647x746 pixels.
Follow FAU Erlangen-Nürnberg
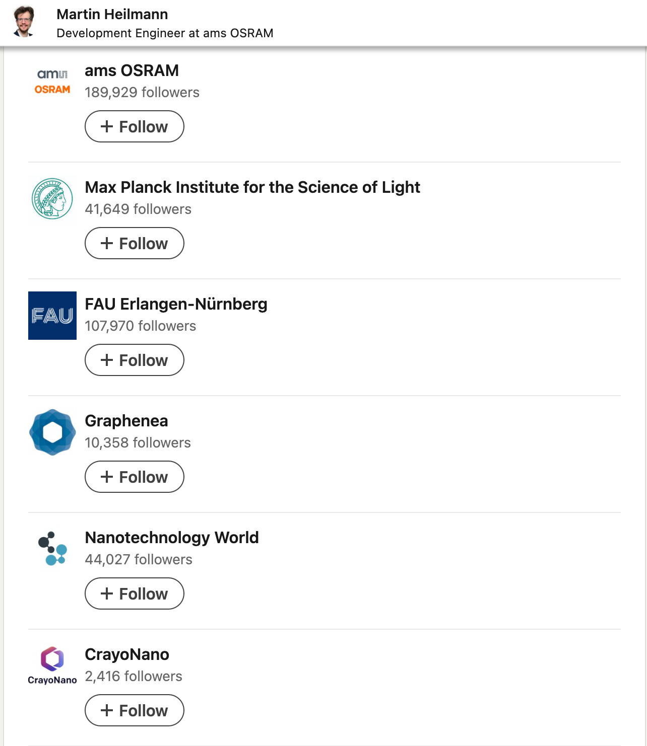135,360
